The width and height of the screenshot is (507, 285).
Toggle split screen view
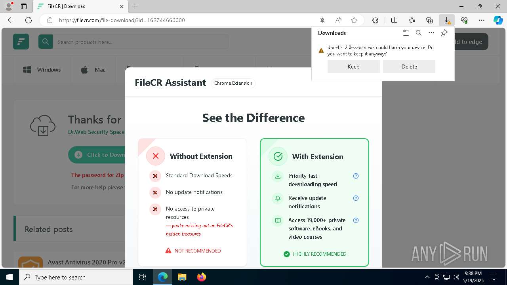click(x=394, y=20)
